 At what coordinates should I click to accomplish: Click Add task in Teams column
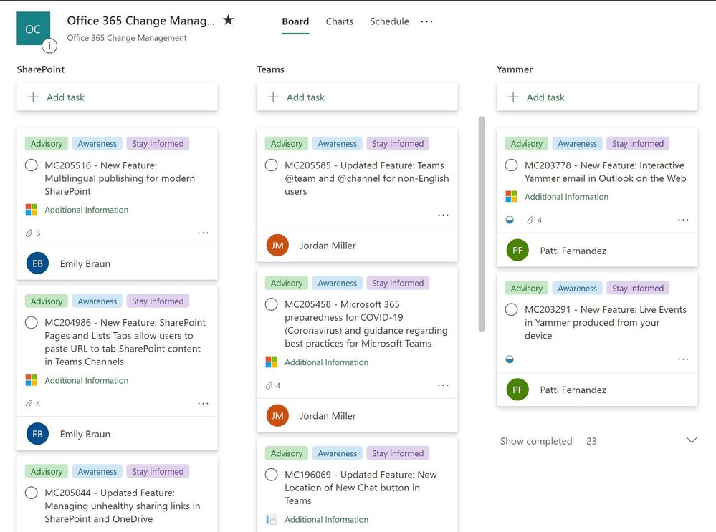coord(357,97)
